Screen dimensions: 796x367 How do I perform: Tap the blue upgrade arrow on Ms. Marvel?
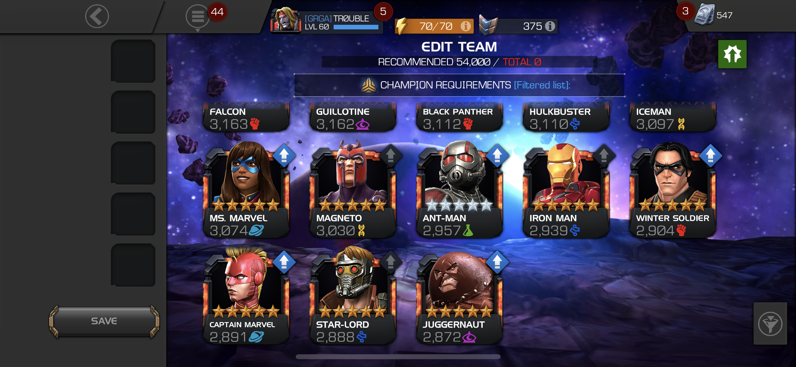click(284, 155)
